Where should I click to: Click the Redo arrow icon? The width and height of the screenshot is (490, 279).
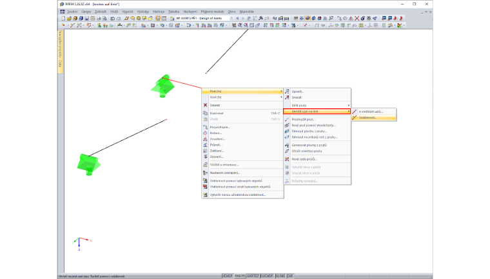pyautogui.click(x=119, y=19)
